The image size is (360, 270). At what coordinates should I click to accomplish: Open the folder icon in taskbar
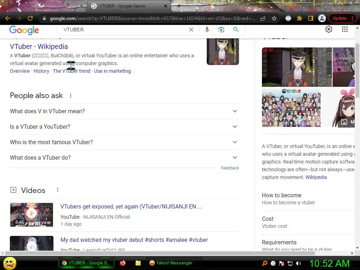coord(138,263)
